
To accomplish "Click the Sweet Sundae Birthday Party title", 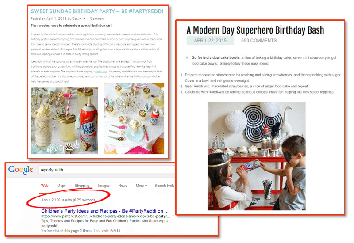I will (x=97, y=11).
